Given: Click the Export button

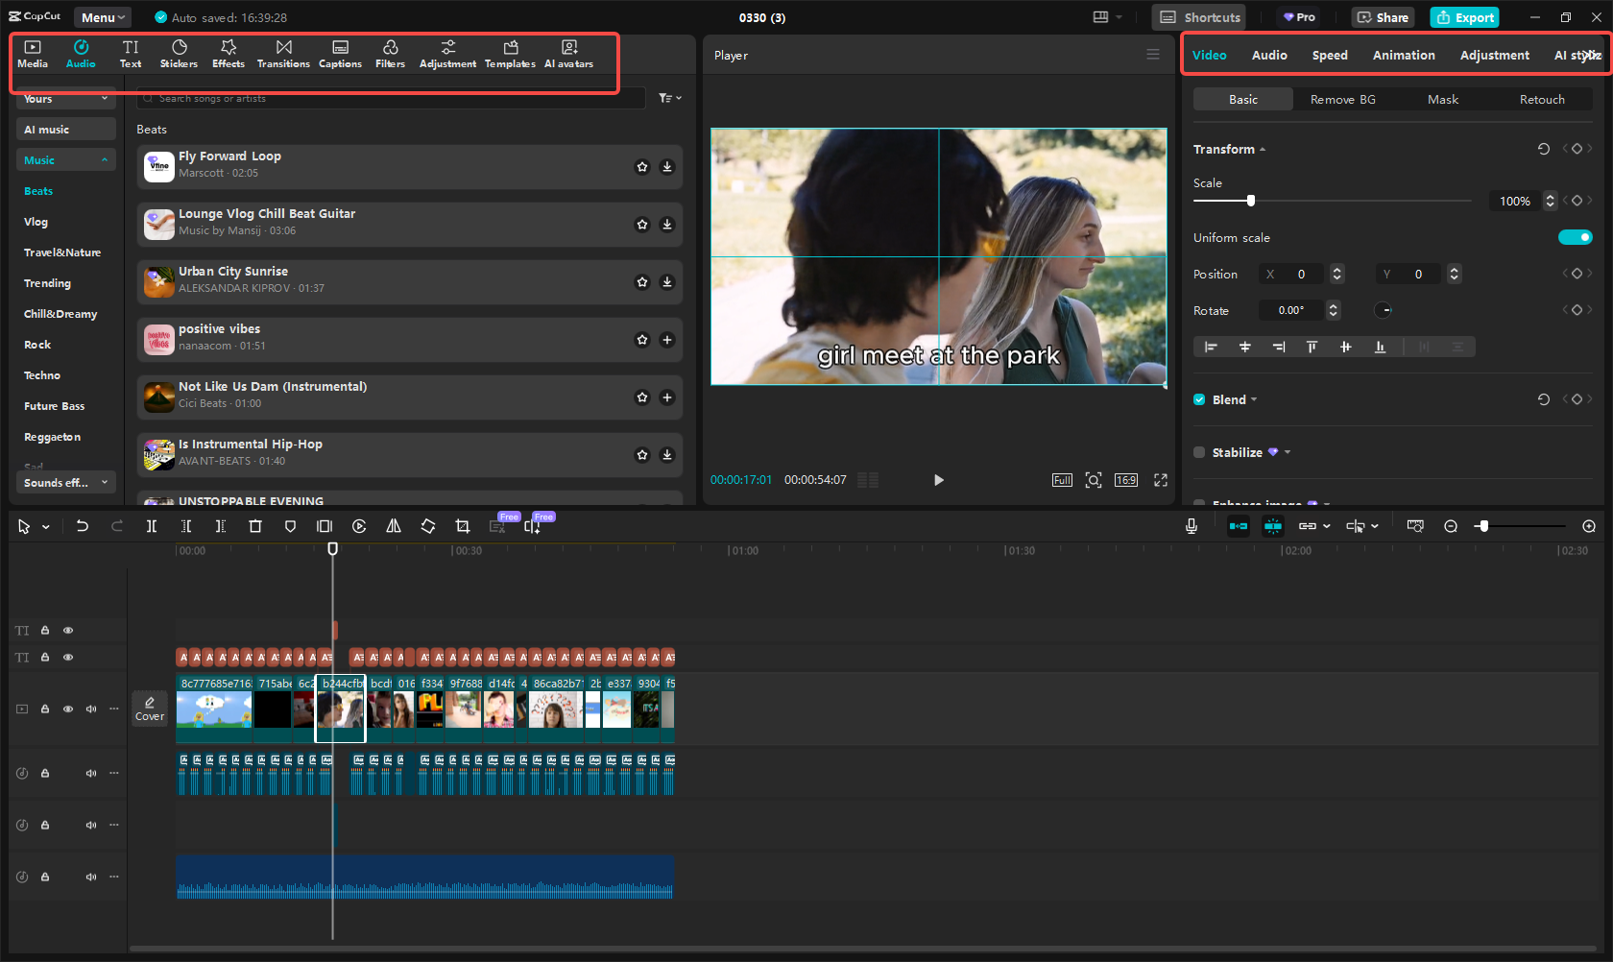Looking at the screenshot, I should click(1464, 17).
